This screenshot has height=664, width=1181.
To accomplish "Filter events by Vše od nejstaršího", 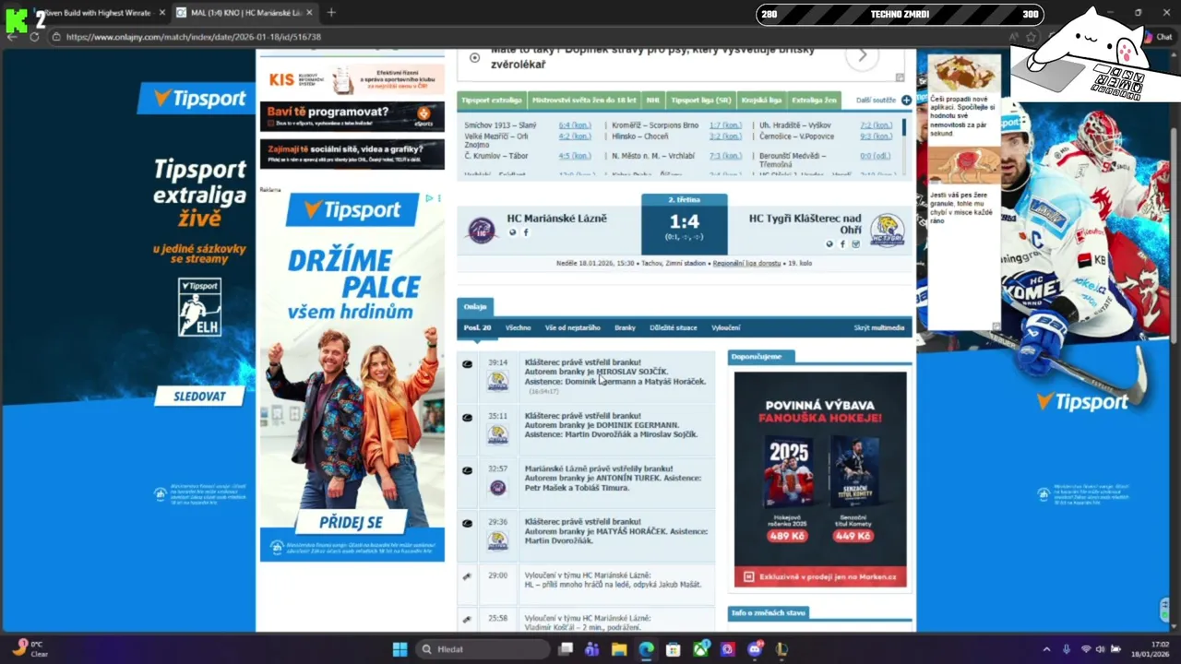I will pyautogui.click(x=572, y=327).
